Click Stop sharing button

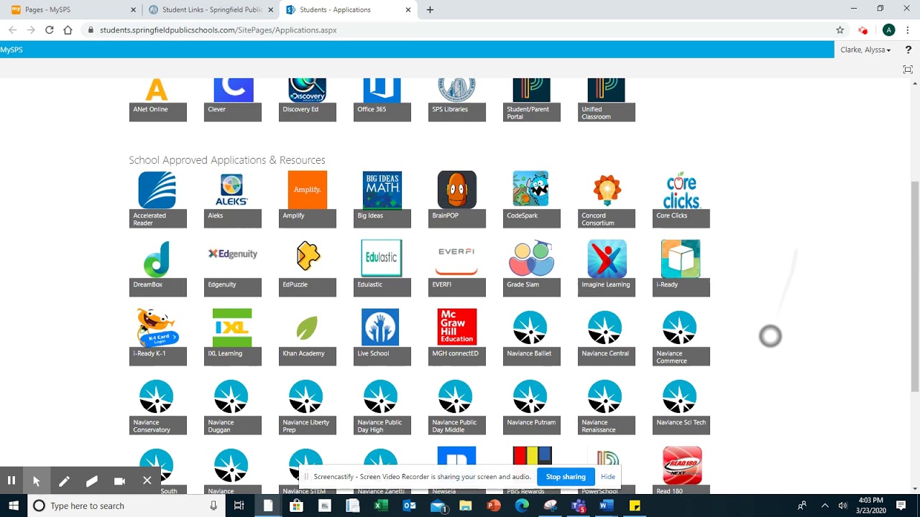click(x=566, y=477)
